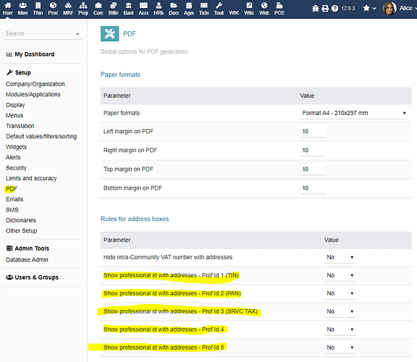Open Alice's user profile menu

(x=400, y=8)
